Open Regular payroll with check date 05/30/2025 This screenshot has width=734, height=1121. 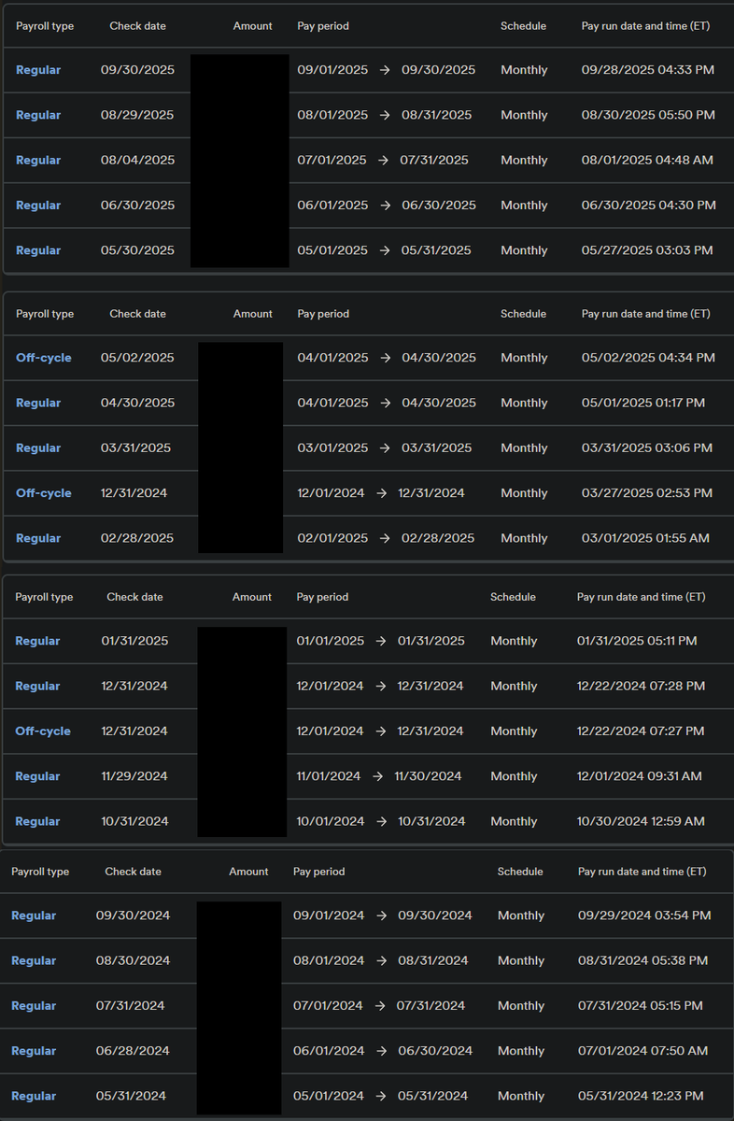coord(38,250)
